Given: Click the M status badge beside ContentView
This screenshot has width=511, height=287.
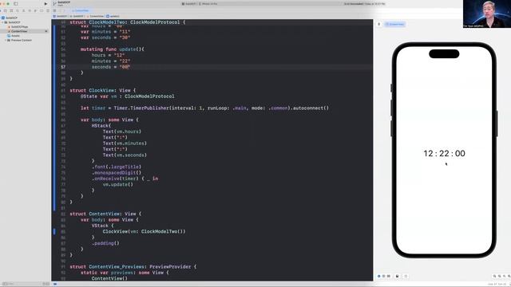Looking at the screenshot, I should click(x=46, y=31).
